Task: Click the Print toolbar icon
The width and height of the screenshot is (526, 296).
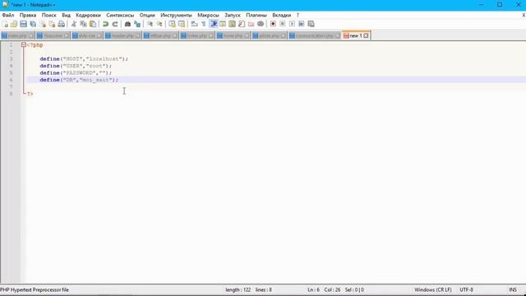Action: 62,24
